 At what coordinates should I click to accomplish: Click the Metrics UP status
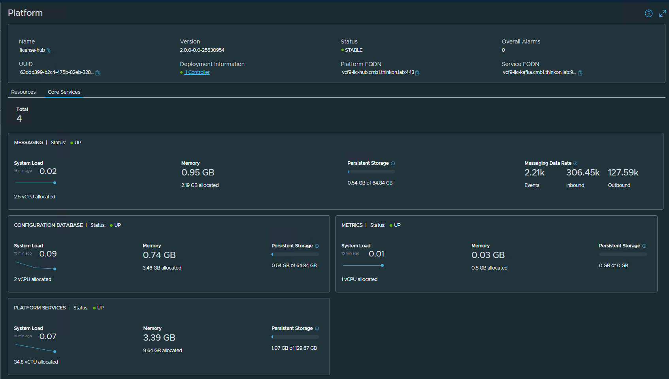pos(398,225)
